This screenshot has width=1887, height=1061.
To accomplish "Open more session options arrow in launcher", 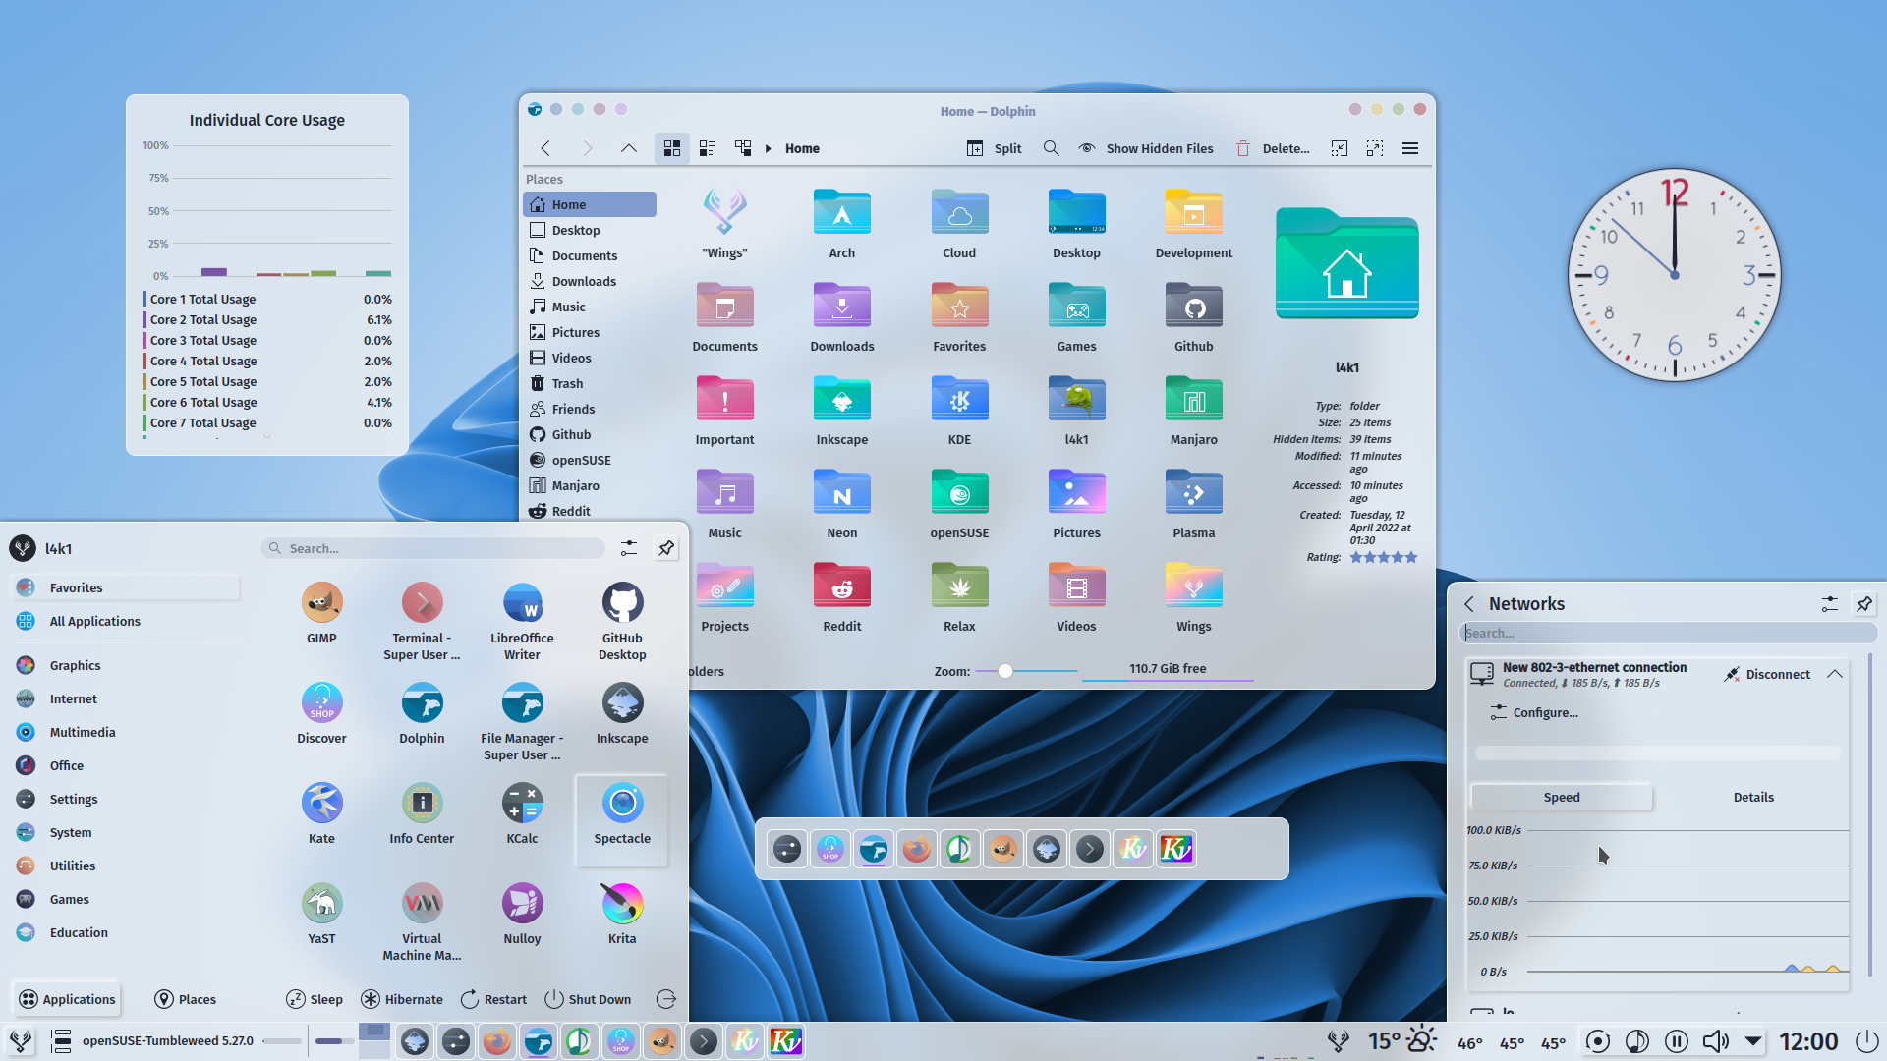I will 666,999.
